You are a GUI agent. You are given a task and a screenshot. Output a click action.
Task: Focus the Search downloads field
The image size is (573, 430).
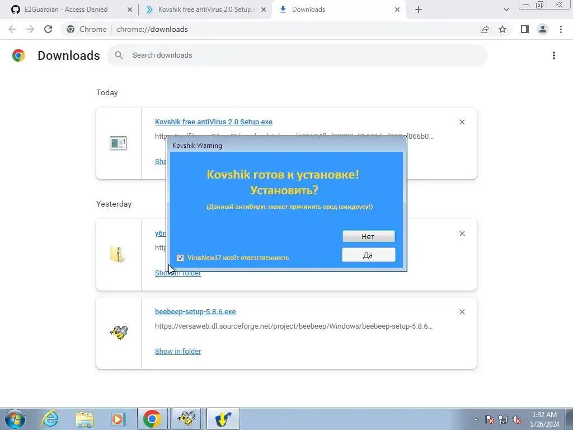point(297,55)
